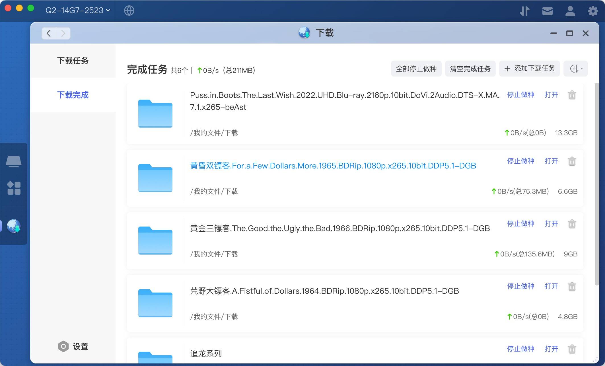Open the system settings gear icon
Image resolution: width=605 pixels, height=366 pixels.
(593, 11)
